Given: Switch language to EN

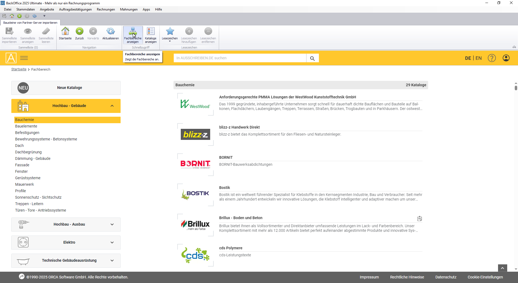Looking at the screenshot, I should pyautogui.click(x=479, y=58).
